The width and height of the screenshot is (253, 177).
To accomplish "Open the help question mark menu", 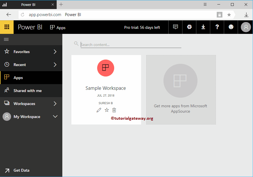I will pyautogui.click(x=217, y=27).
